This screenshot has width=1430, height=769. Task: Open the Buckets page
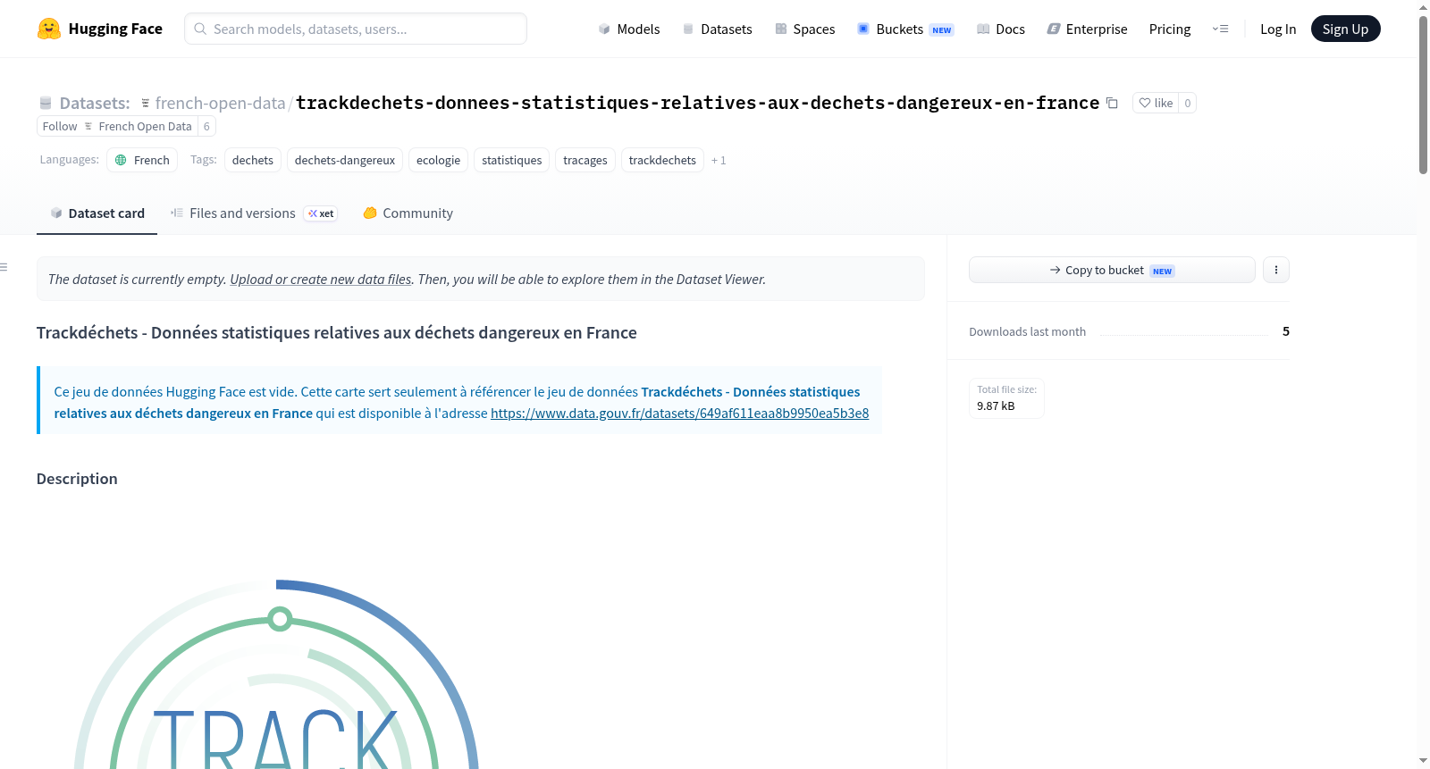905,29
